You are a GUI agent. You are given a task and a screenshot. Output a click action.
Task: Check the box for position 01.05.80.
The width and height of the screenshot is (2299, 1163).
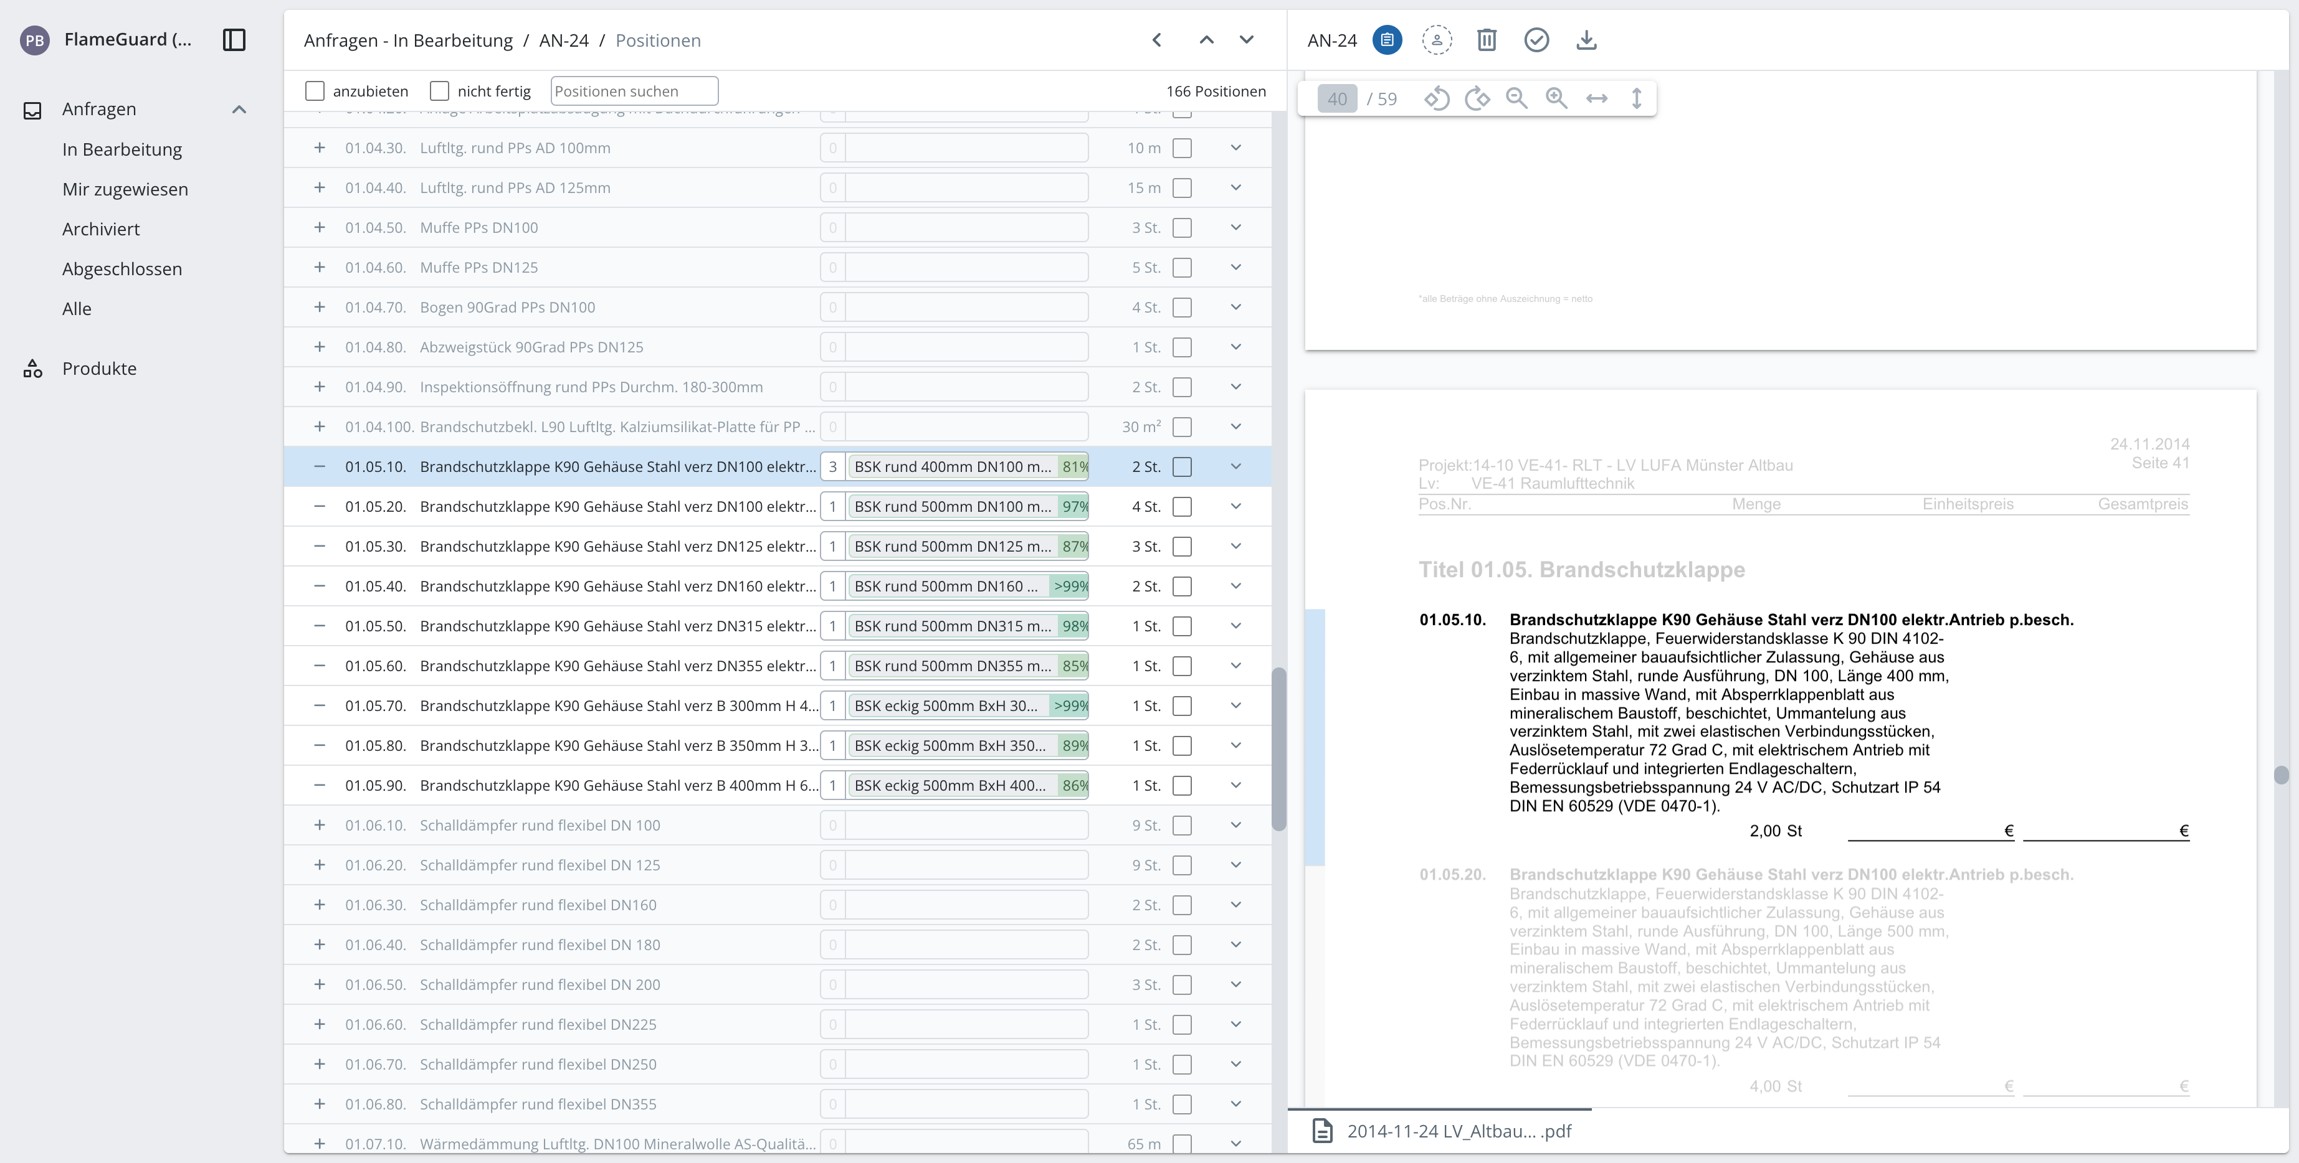coord(1183,746)
